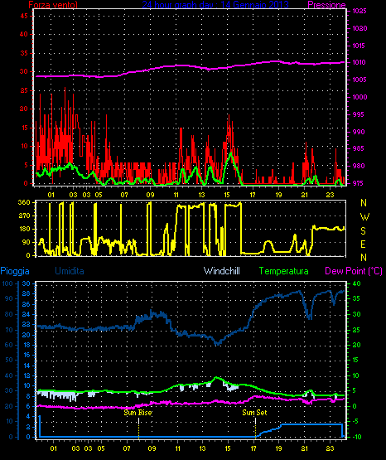
Task: Click the 1010 pressure axis value
Action: (x=359, y=62)
